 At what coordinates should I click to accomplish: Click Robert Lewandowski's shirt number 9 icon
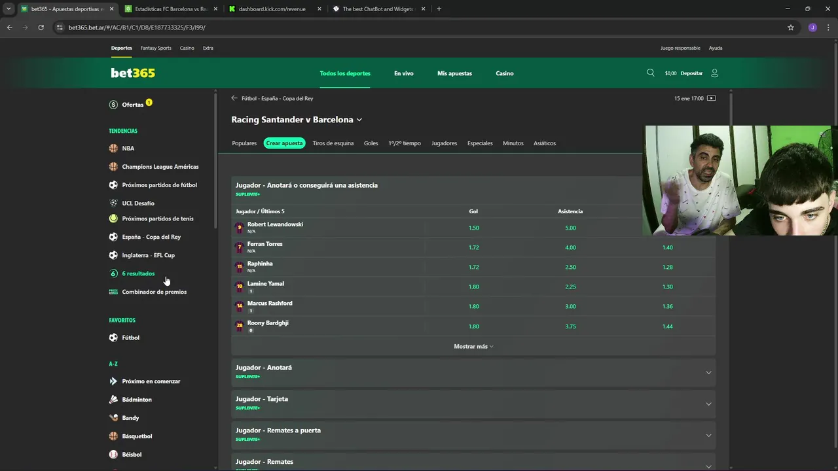[240, 228]
